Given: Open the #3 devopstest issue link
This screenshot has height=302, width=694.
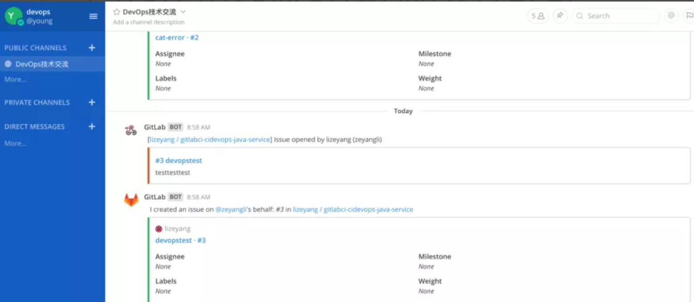Looking at the screenshot, I should click(x=179, y=161).
